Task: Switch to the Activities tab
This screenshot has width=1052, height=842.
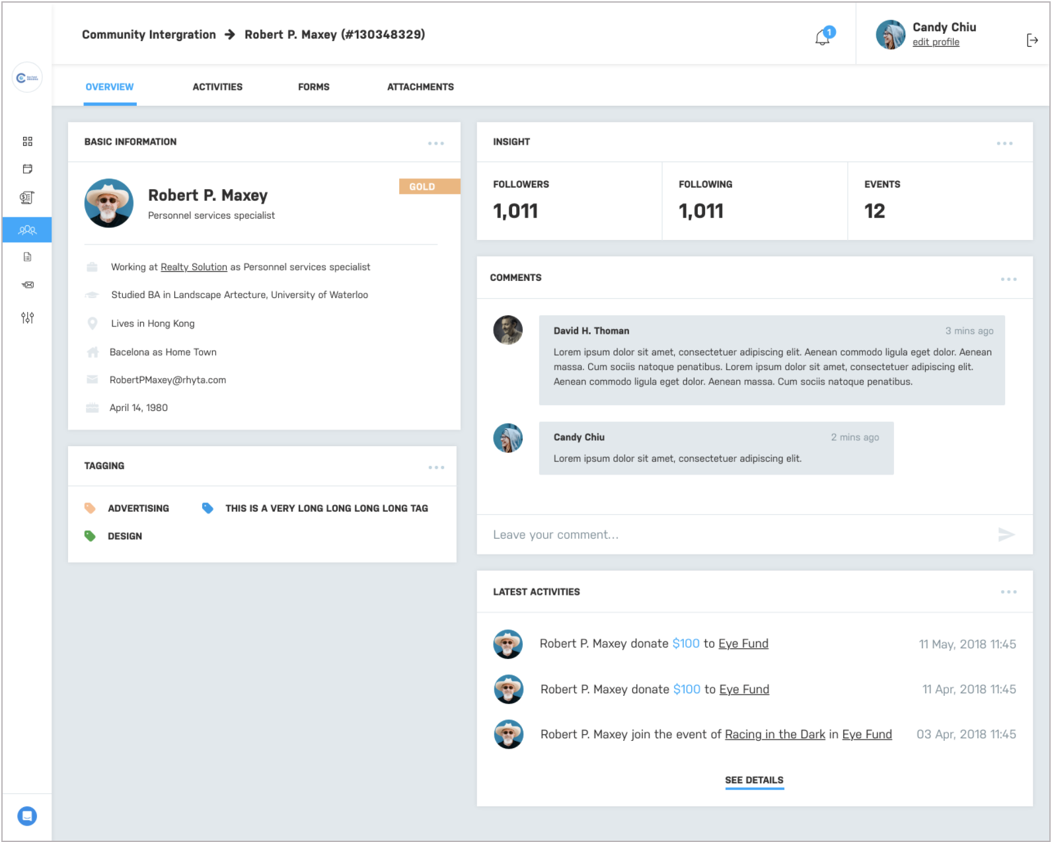Action: (217, 87)
